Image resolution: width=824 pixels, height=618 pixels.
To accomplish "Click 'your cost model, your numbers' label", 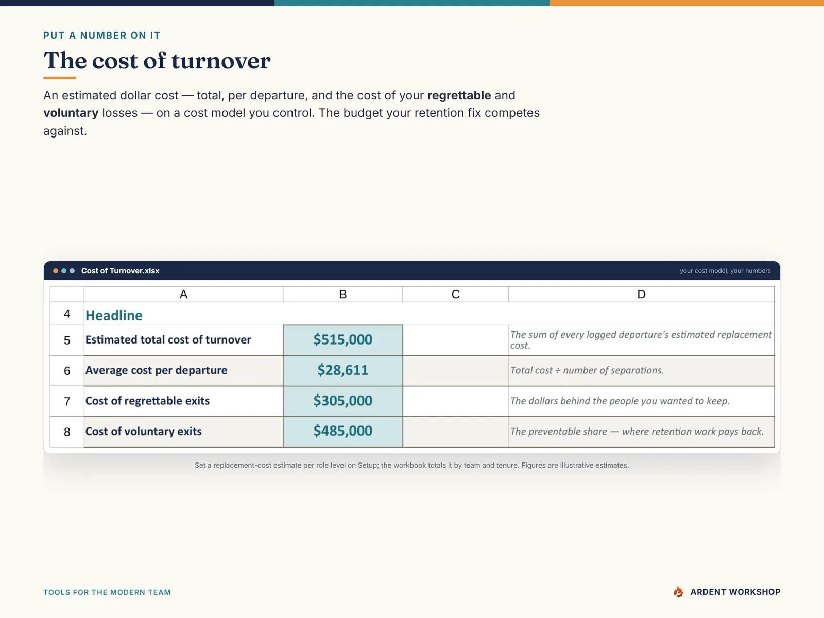I will point(725,271).
